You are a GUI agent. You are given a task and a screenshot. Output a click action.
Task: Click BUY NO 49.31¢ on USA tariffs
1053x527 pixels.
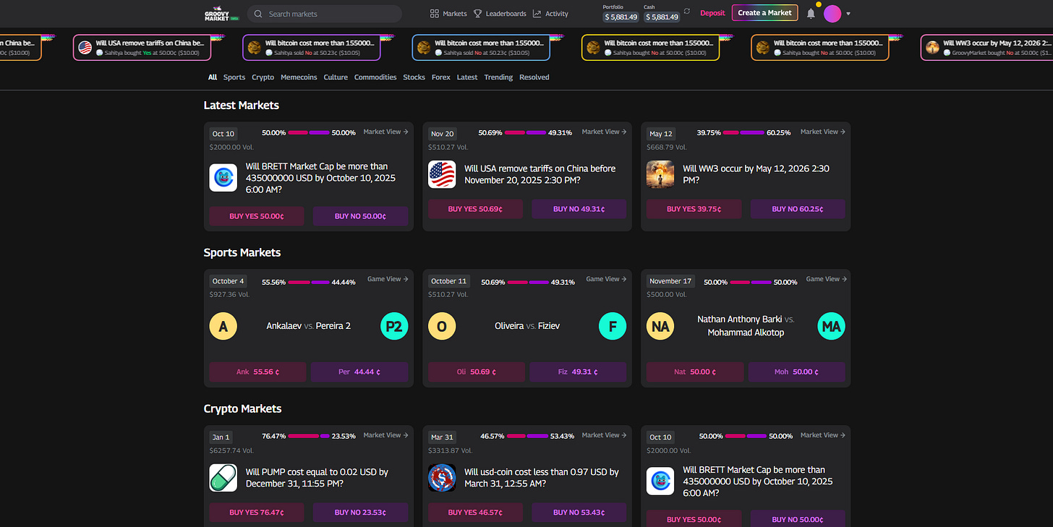pos(579,209)
